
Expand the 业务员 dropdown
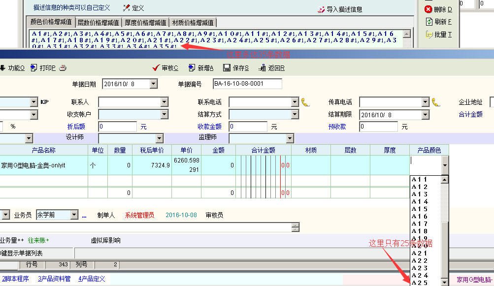[x=74, y=215]
